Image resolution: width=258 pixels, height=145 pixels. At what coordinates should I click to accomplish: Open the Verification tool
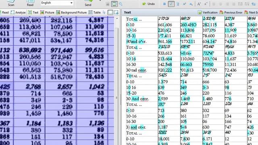(208, 12)
